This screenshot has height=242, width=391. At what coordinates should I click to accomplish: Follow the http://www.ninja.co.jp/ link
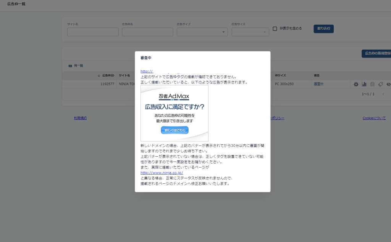click(x=162, y=172)
